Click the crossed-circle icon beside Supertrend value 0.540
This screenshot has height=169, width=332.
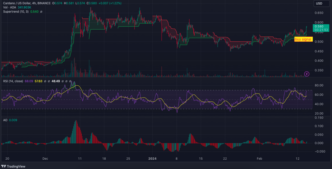click(x=41, y=11)
